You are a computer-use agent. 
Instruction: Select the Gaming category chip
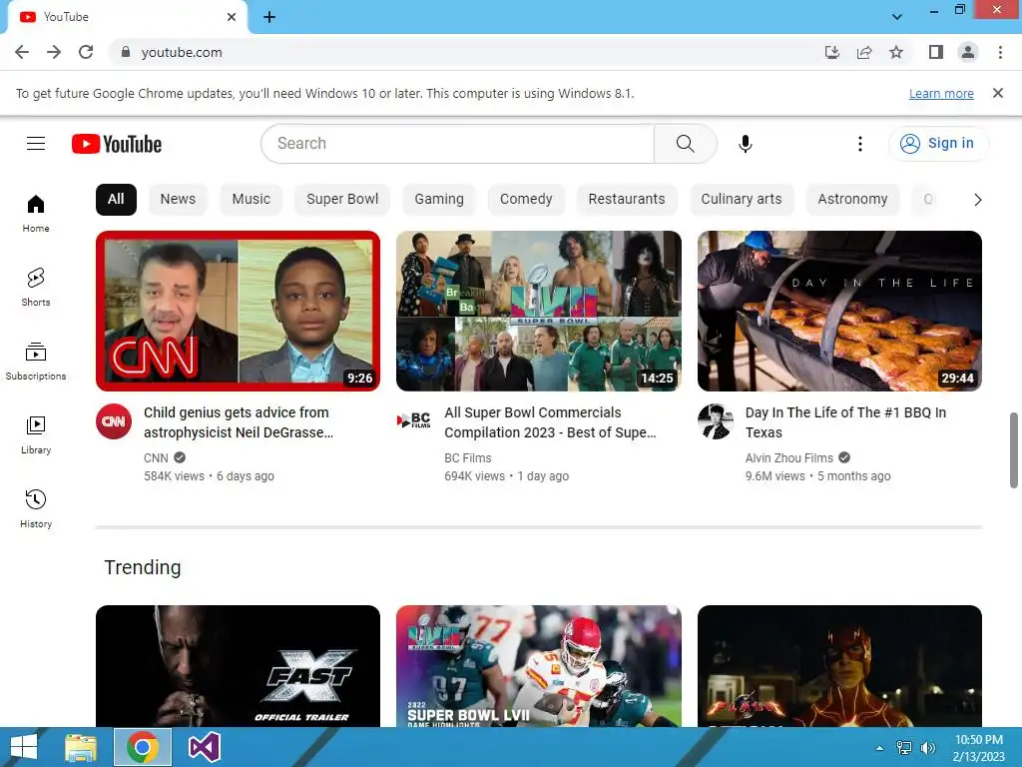439,199
